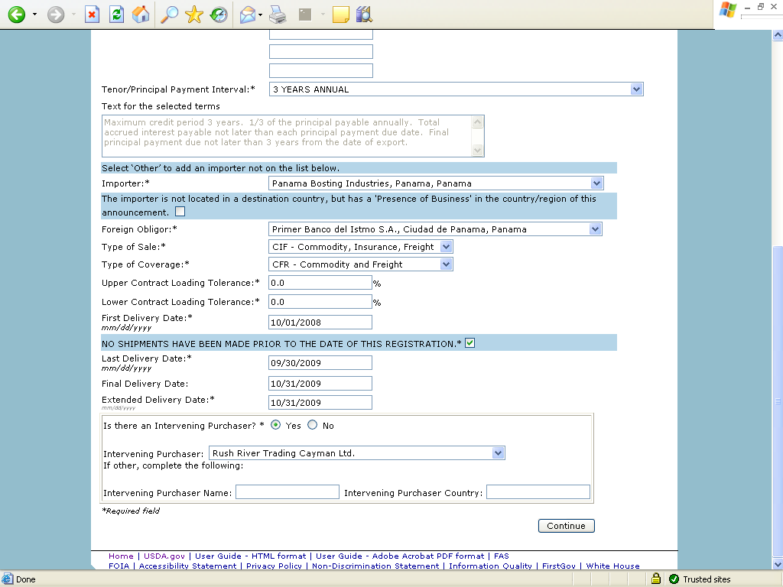
Task: Open the USDA.gov footer link
Action: (x=164, y=556)
